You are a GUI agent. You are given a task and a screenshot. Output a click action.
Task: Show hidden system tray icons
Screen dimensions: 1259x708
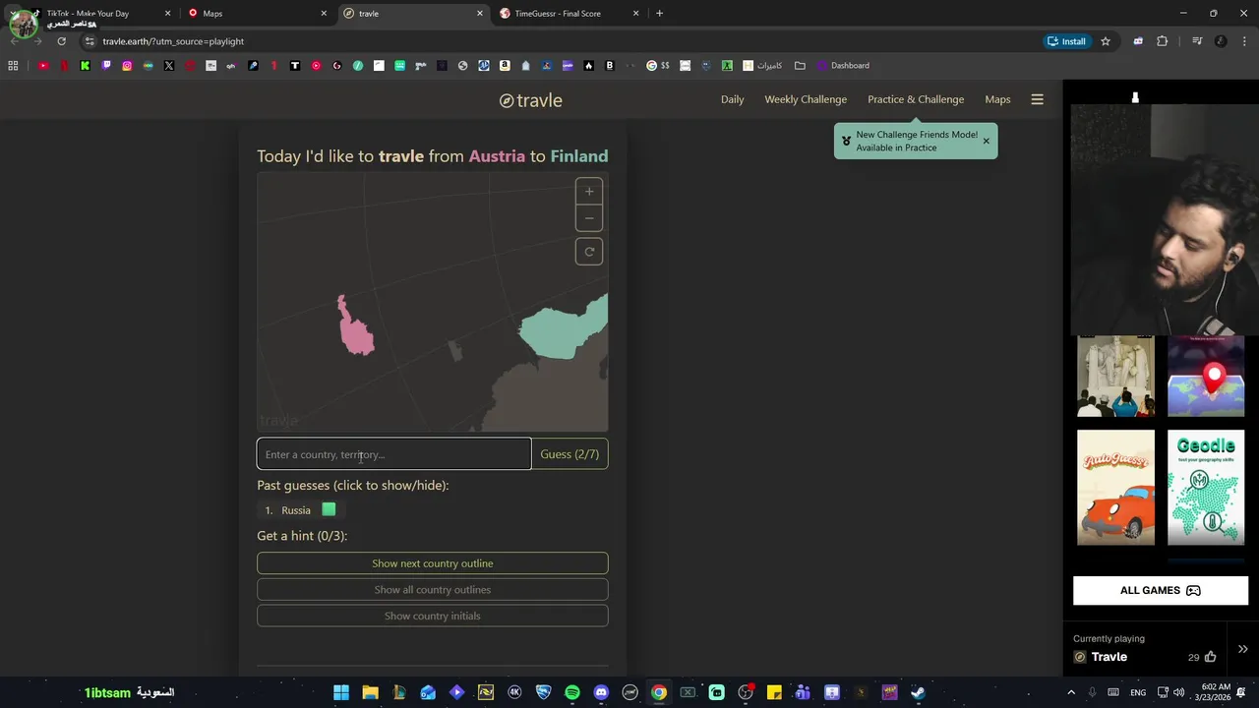click(x=1071, y=692)
